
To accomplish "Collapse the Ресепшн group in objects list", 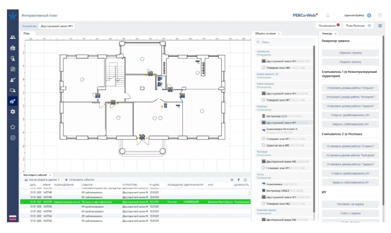I will pyautogui.click(x=262, y=106).
